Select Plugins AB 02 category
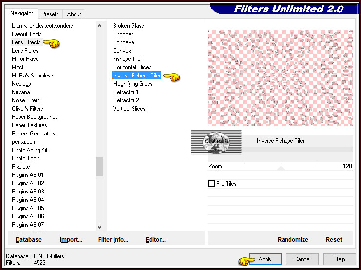The width and height of the screenshot is (361, 270). [28, 183]
